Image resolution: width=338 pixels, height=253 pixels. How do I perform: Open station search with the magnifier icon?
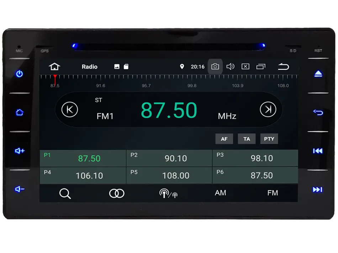65,193
